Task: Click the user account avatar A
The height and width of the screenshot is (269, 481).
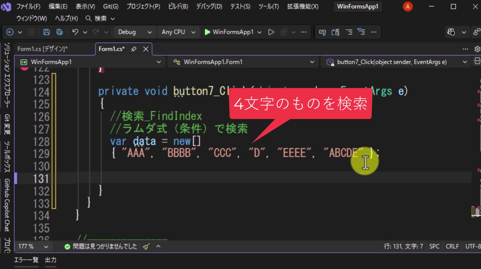Action: tap(408, 6)
